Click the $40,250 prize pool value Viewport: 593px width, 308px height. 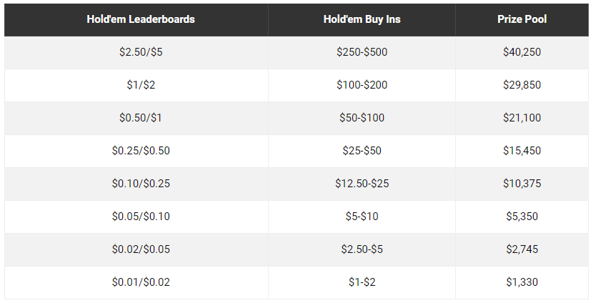click(x=522, y=52)
